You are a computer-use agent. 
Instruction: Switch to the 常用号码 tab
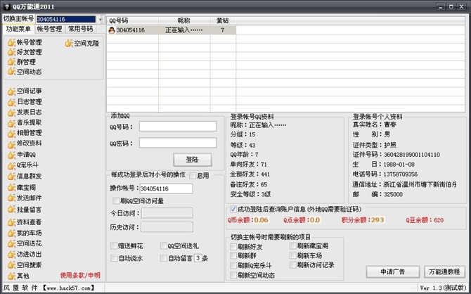pyautogui.click(x=80, y=30)
